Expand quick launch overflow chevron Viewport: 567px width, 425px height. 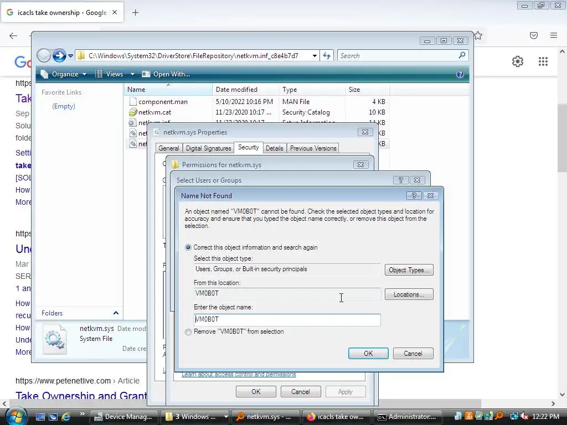point(82,414)
